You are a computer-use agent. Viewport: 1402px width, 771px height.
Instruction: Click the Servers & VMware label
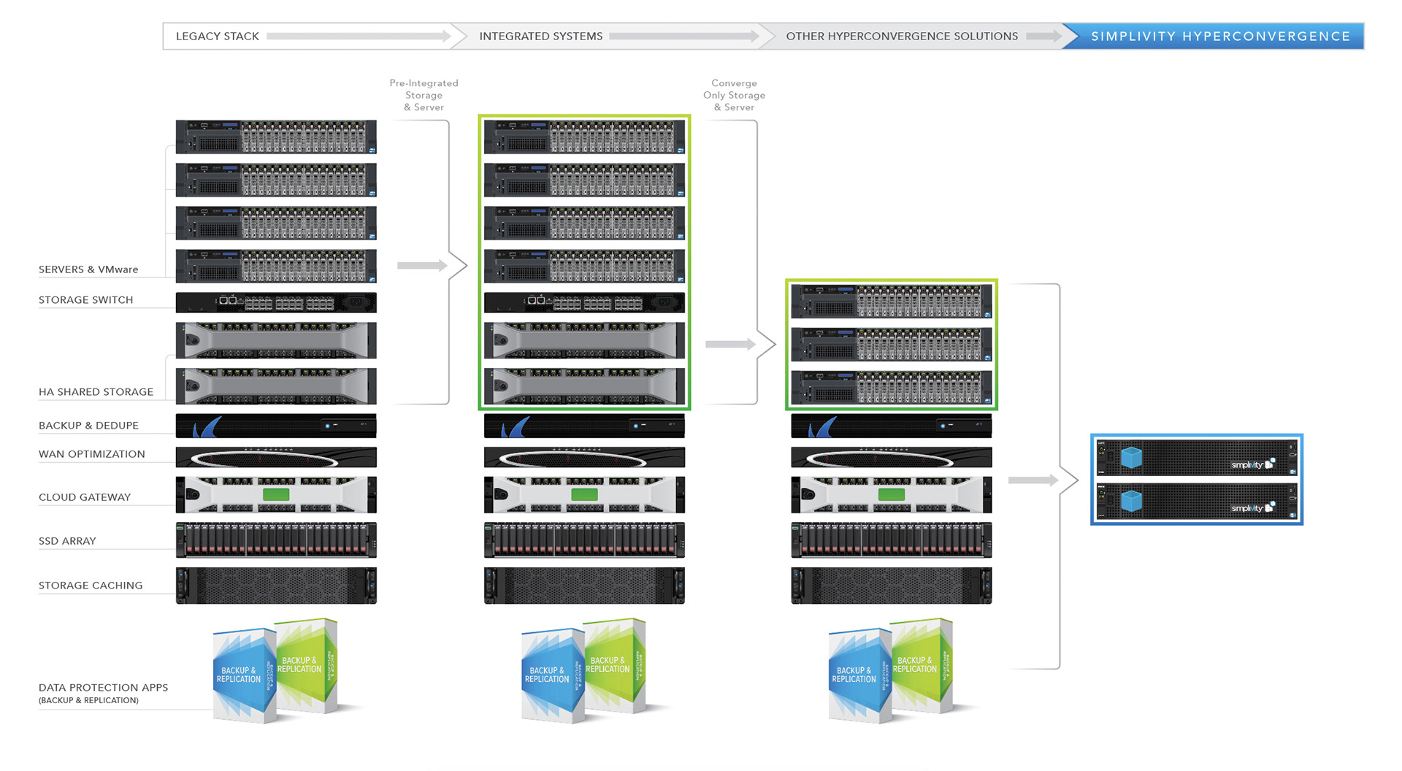[x=88, y=269]
